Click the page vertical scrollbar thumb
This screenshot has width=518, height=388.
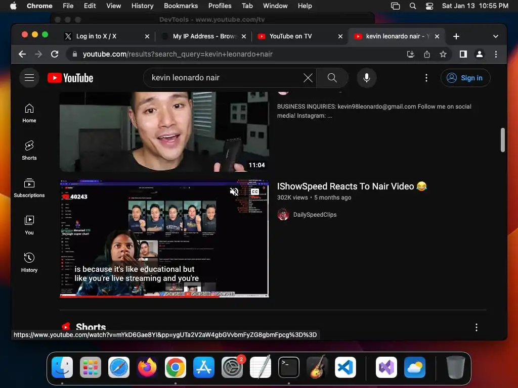click(x=502, y=140)
